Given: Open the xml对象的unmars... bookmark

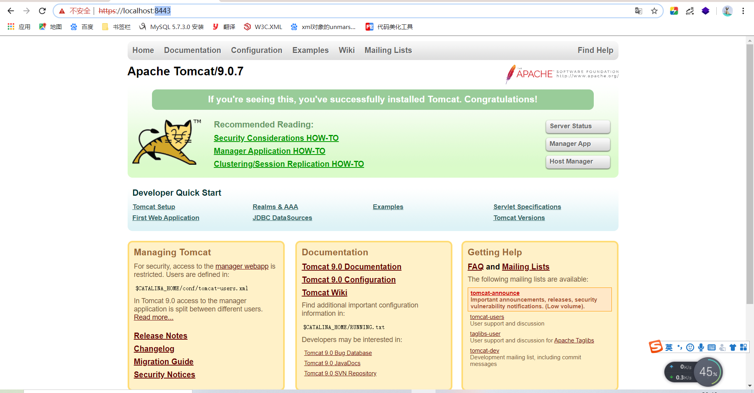Looking at the screenshot, I should tap(323, 27).
